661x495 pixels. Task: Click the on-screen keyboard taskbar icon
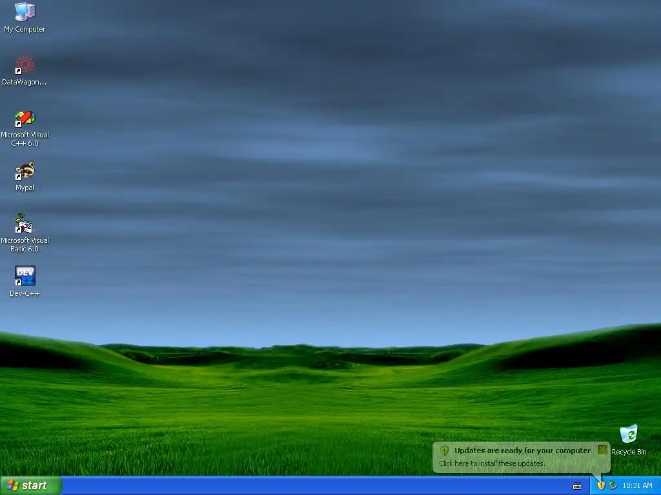(x=577, y=486)
